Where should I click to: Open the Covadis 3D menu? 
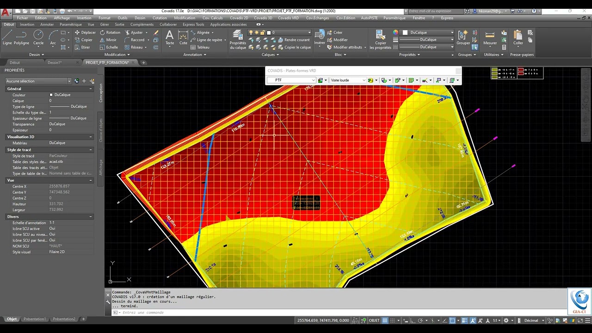[263, 18]
